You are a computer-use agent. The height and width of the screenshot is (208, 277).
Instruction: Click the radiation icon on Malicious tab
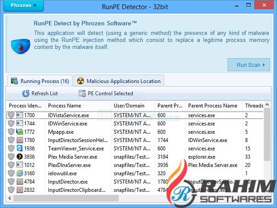[80, 81]
